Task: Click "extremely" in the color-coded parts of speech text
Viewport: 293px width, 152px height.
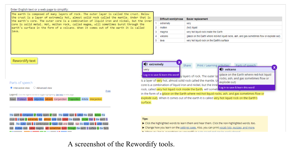Action: [x=33, y=119]
